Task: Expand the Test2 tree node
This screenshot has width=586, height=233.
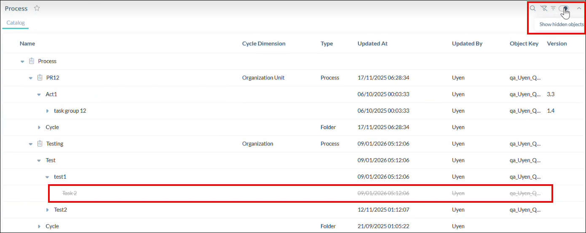Action: 47,210
